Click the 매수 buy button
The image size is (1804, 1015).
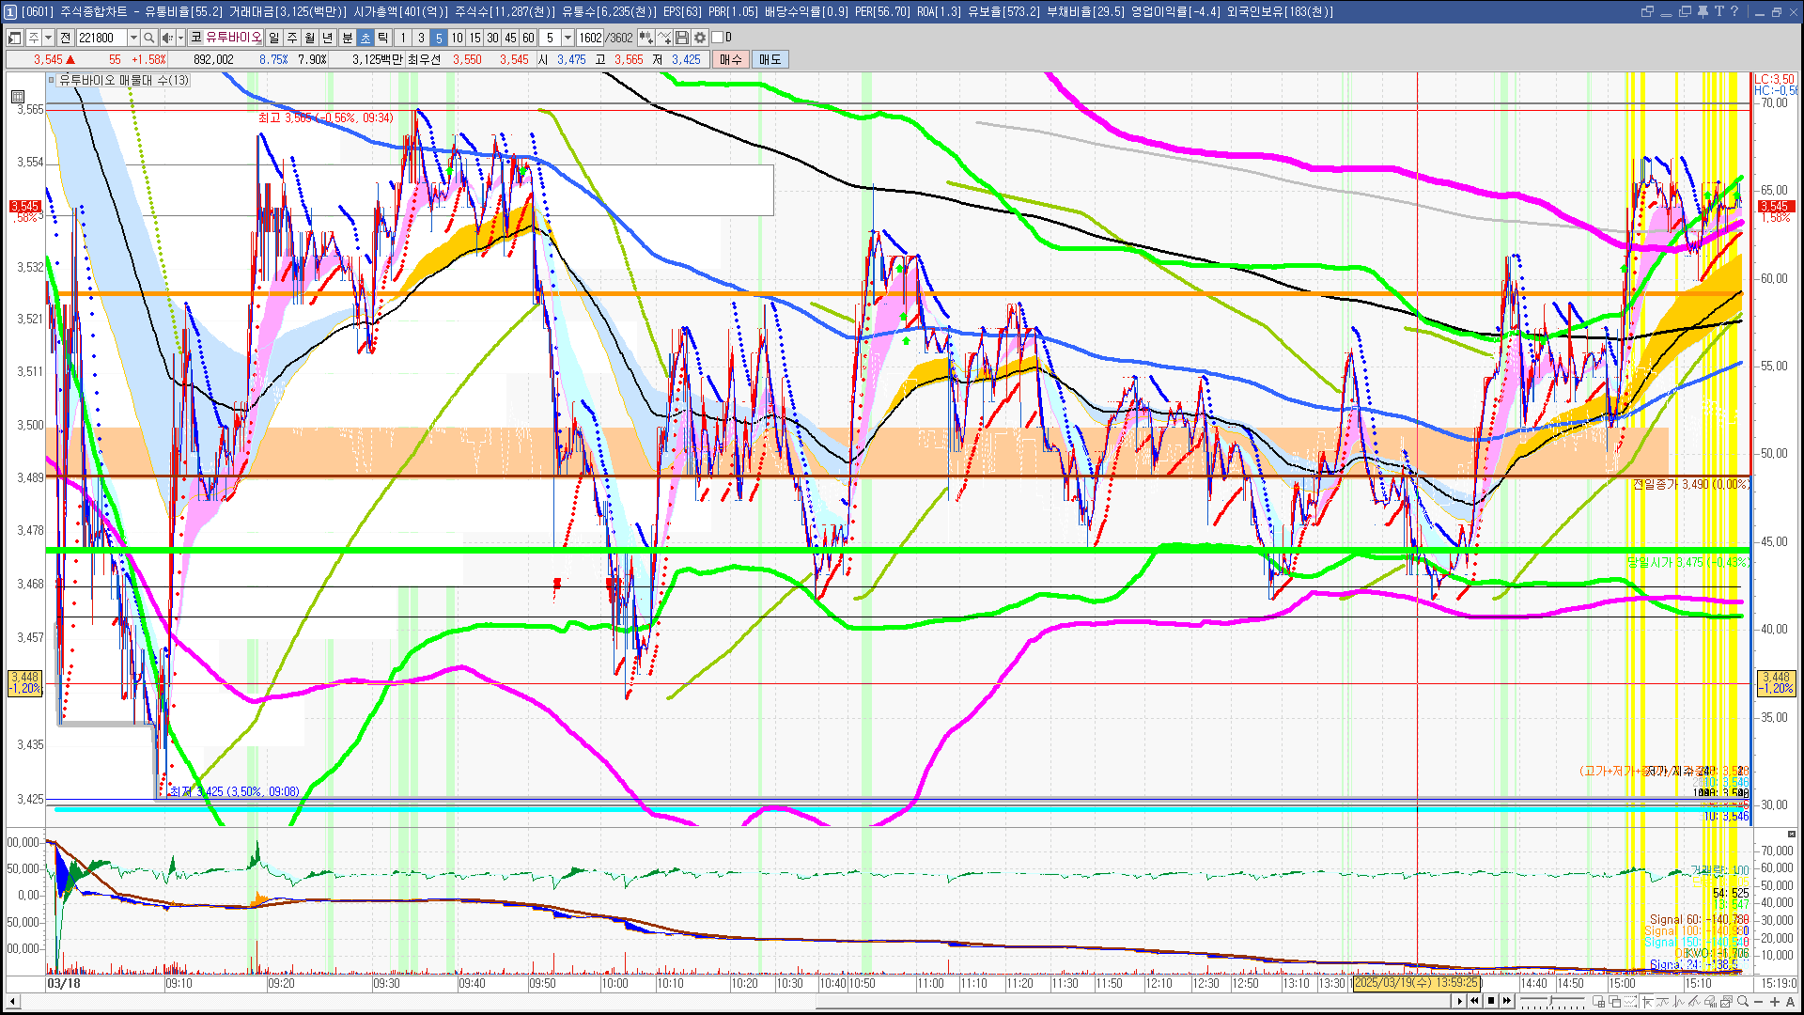(731, 59)
